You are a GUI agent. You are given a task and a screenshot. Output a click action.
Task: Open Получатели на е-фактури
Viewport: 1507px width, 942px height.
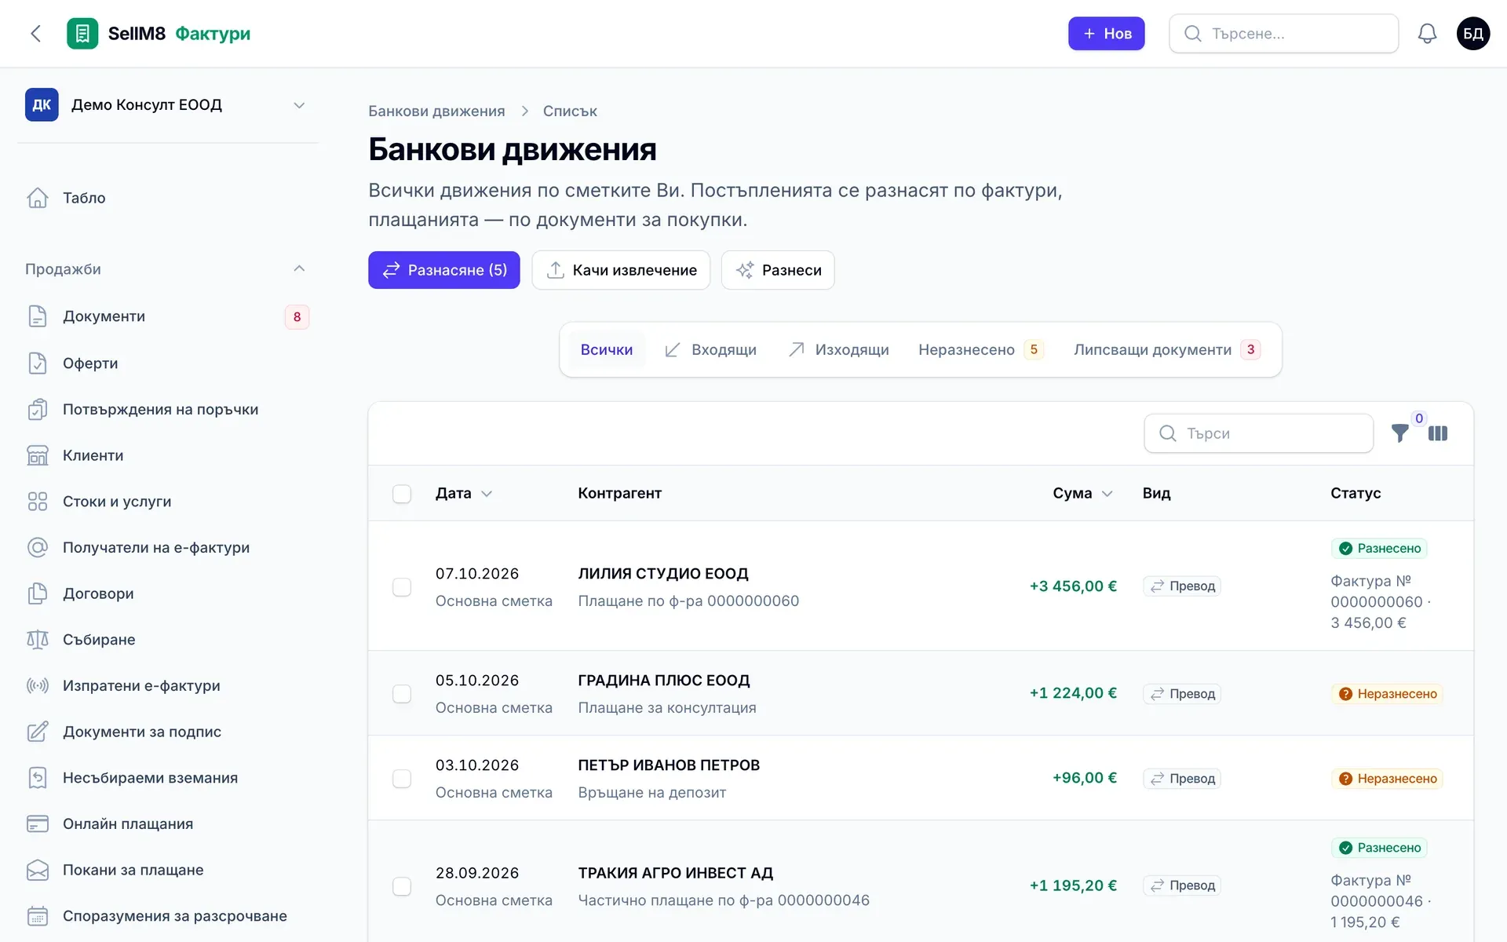pos(167,547)
